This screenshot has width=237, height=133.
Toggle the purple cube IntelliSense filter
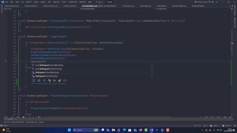(44, 81)
